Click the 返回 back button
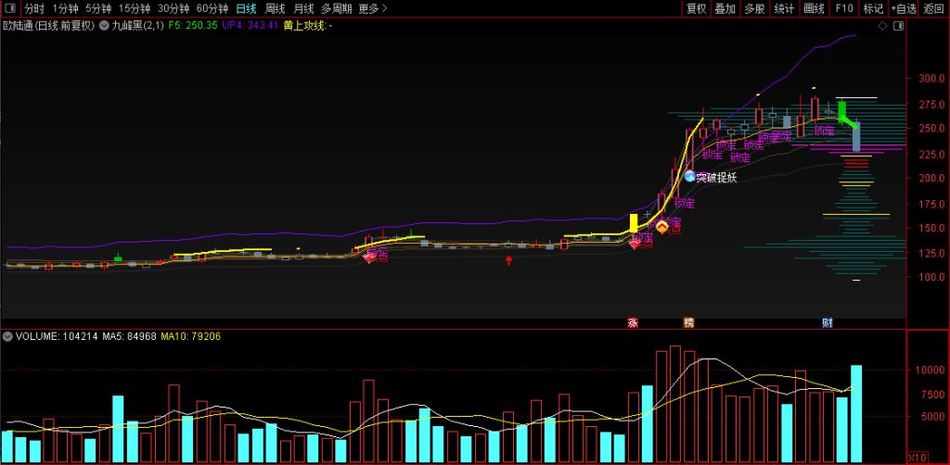 (x=933, y=8)
